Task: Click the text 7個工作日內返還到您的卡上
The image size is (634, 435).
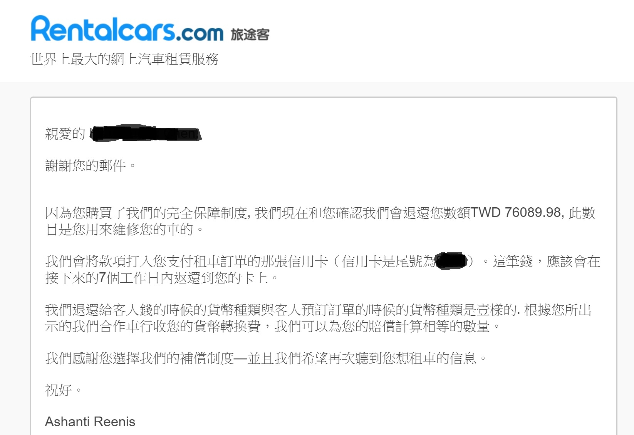Action: tap(183, 278)
